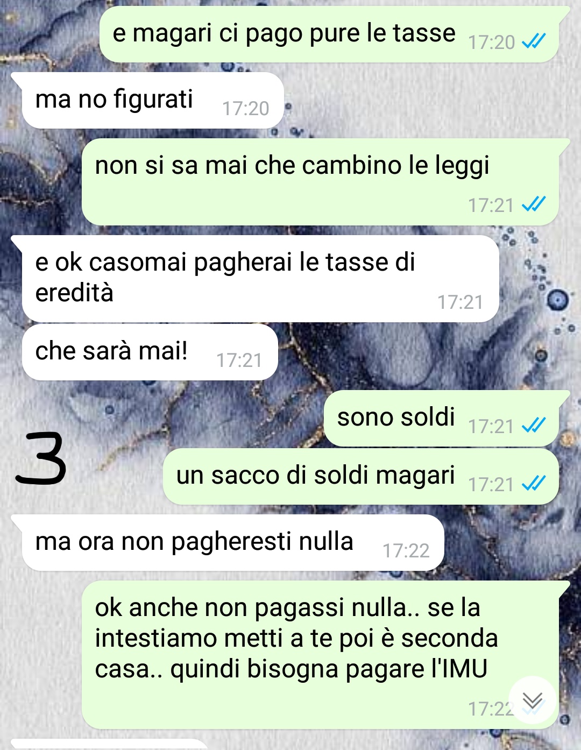Tap double check next to 'sono soldi'
Viewport: 581px width, 750px height.
point(534,426)
